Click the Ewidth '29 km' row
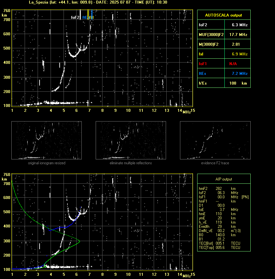 point(217,227)
